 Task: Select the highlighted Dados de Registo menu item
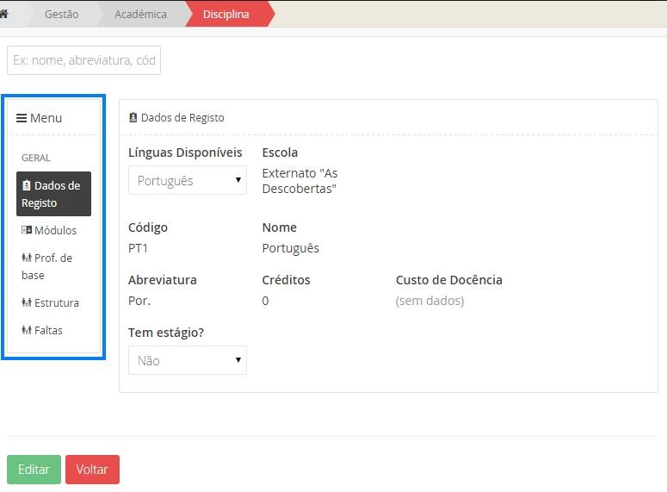[x=53, y=194]
